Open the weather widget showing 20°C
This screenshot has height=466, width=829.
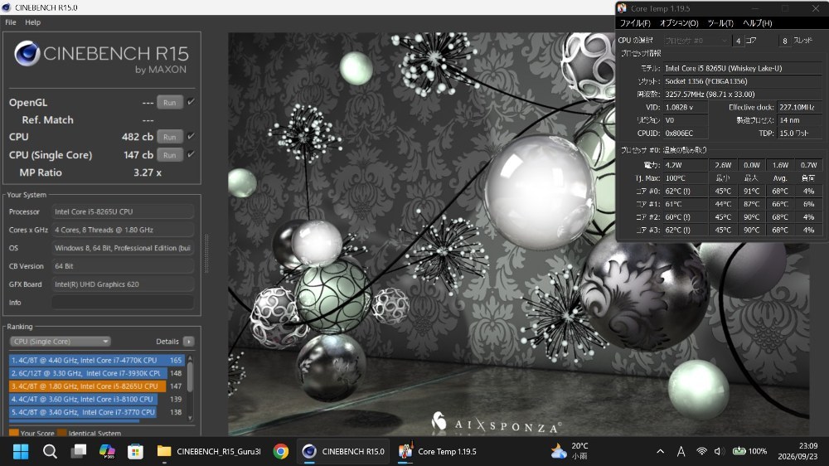pyautogui.click(x=570, y=451)
